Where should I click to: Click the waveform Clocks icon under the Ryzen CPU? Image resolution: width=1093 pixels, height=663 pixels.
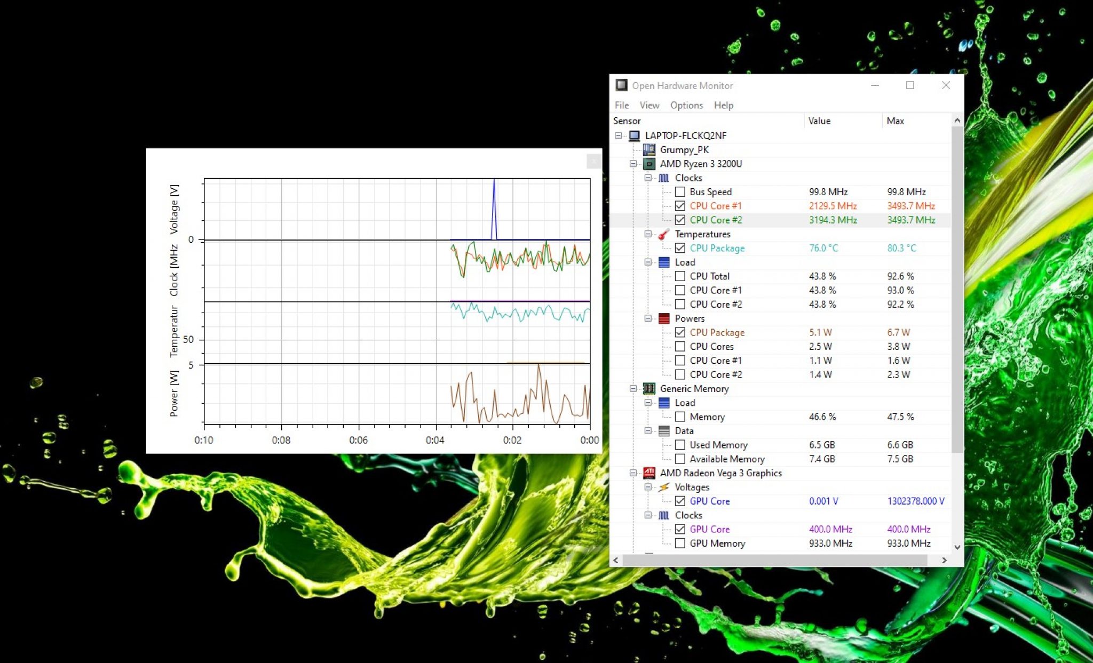(x=664, y=178)
